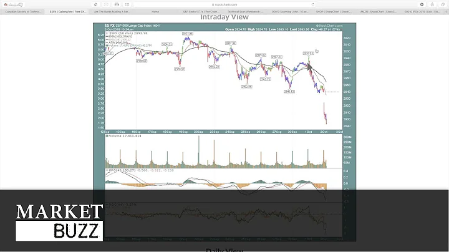
Task: Click the Intraday View heading
Action: pos(224,17)
